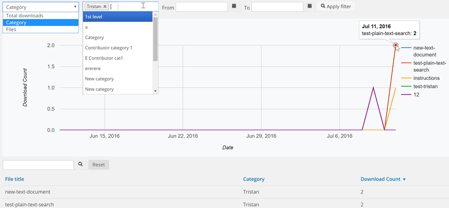Click Jun 29, 2016 axis label
Screen dimensions: 449x208
261,136
